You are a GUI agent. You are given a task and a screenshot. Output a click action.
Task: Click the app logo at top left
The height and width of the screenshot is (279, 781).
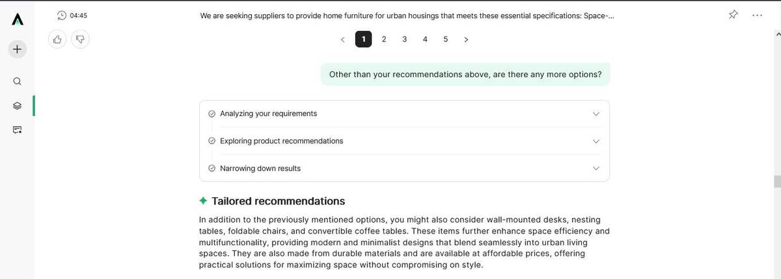(x=18, y=19)
